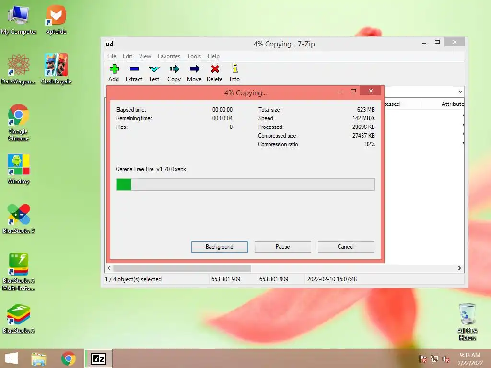491x368 pixels.
Task: Select the BlueStacks X desktop shortcut
Action: pos(19,218)
